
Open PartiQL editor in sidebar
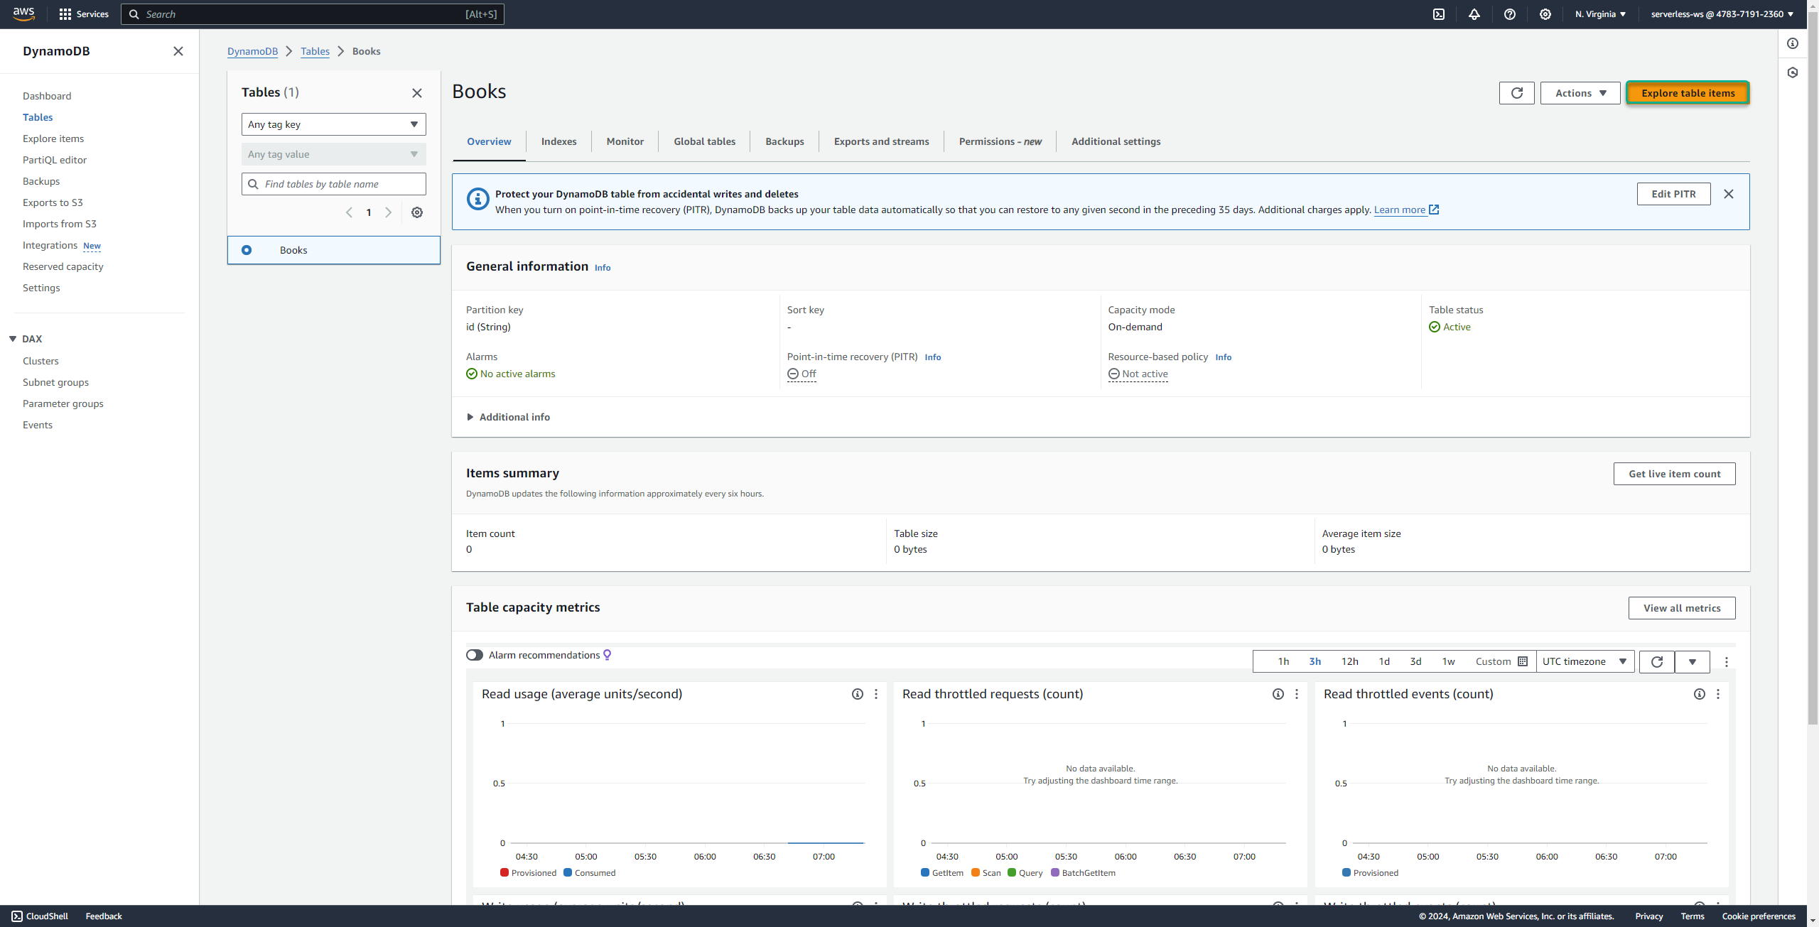click(55, 160)
